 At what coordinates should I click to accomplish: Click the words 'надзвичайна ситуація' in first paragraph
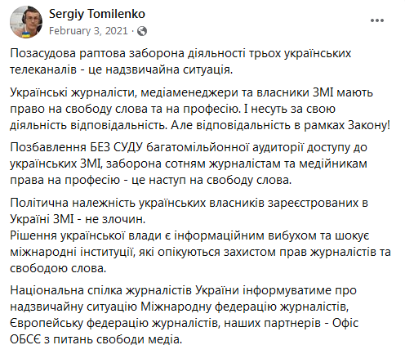click(x=169, y=70)
